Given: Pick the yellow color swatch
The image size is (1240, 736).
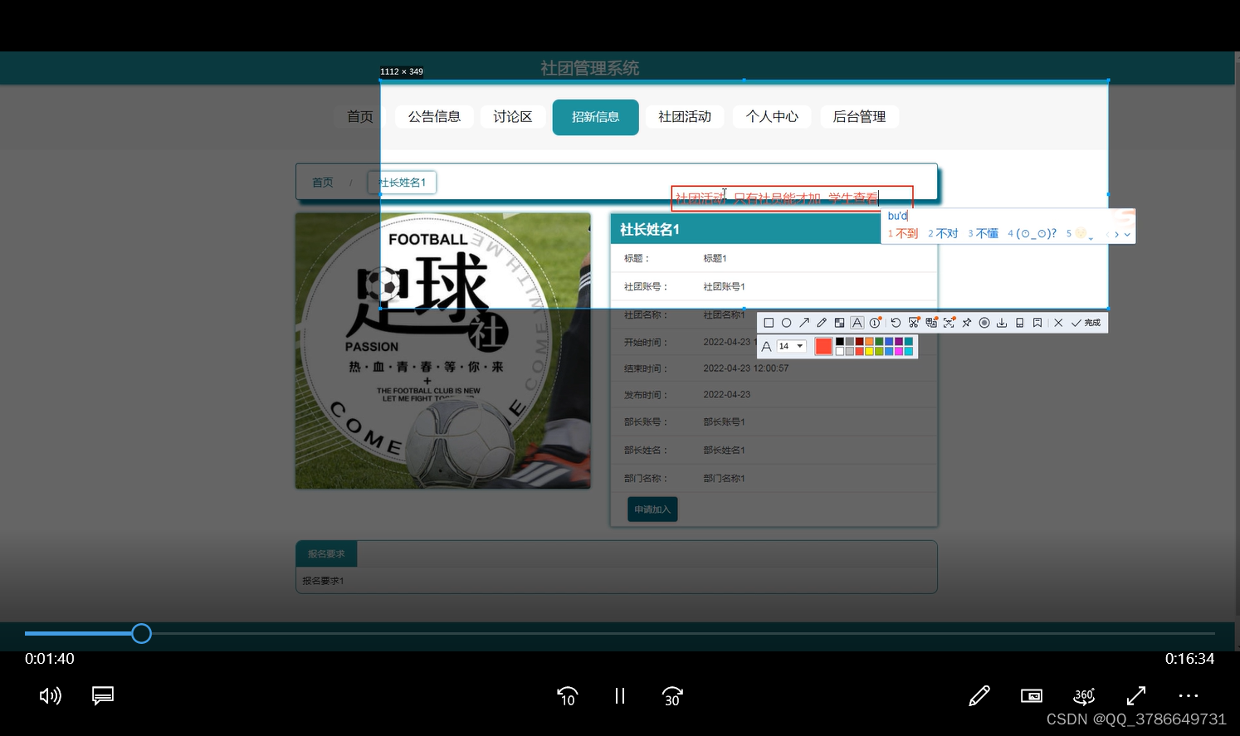Looking at the screenshot, I should (x=869, y=351).
